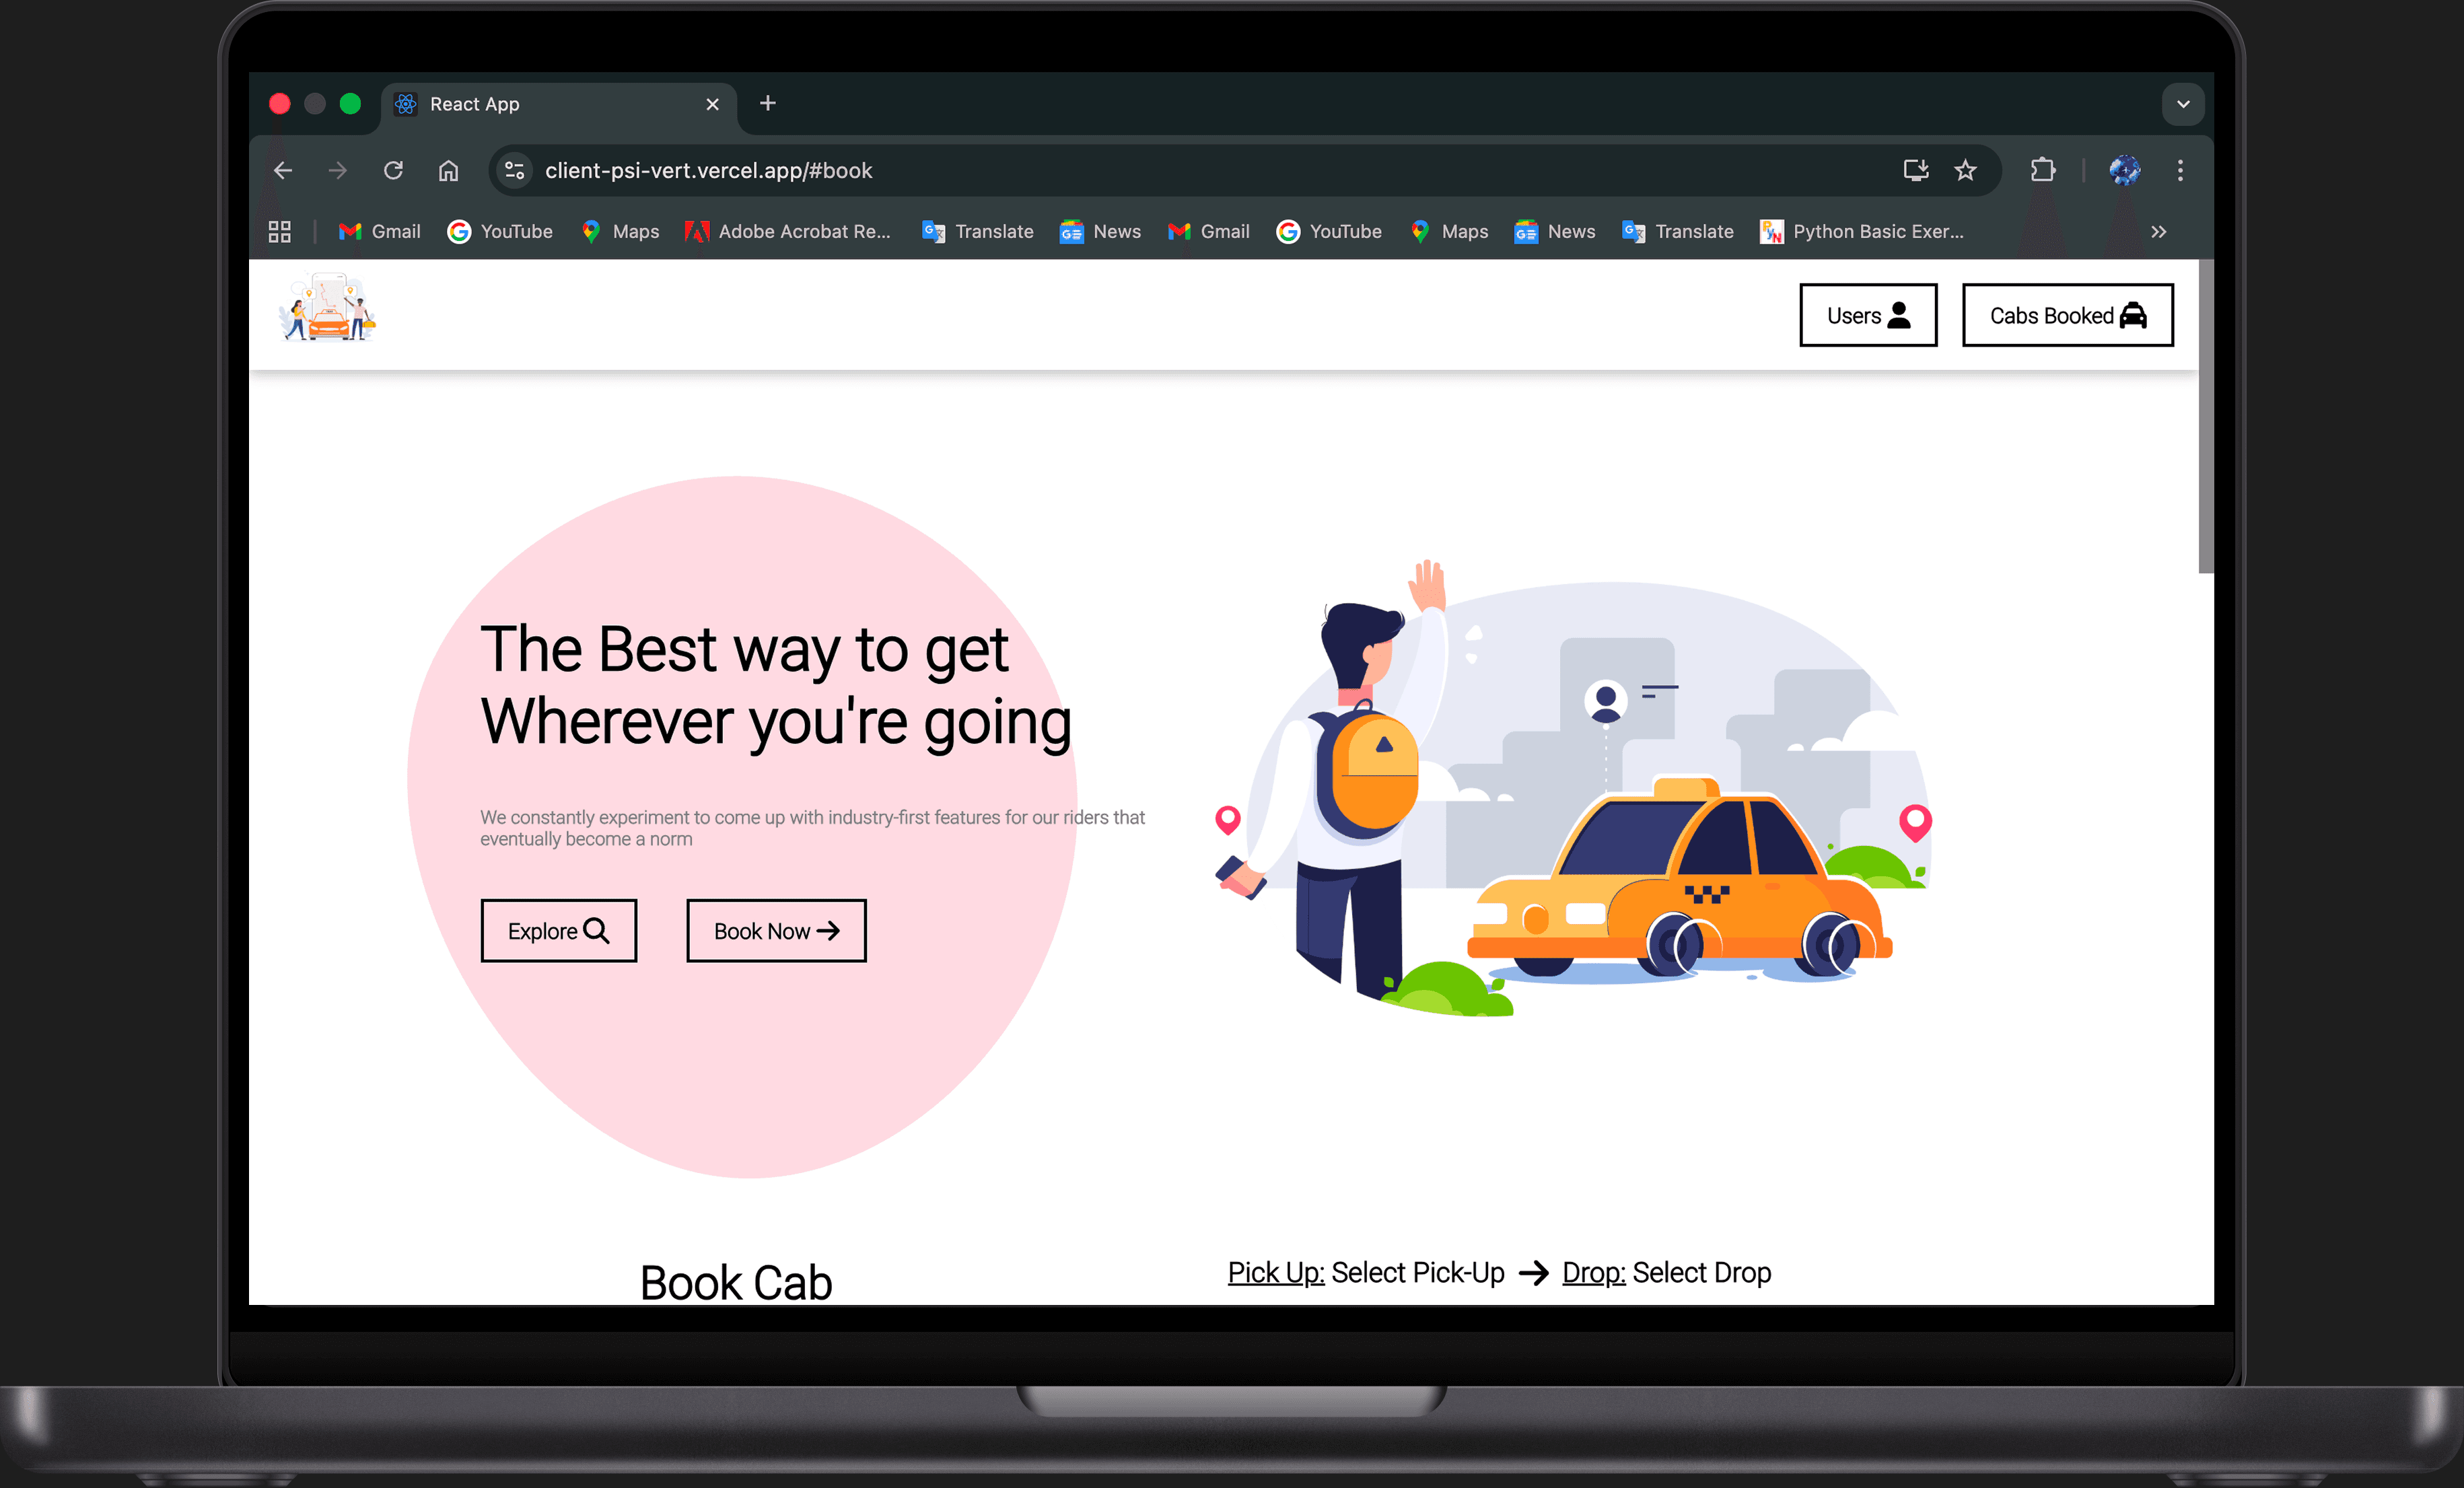Open the Google Maps bookmark
Image resolution: width=2464 pixels, height=1488 pixels.
pyautogui.click(x=620, y=231)
